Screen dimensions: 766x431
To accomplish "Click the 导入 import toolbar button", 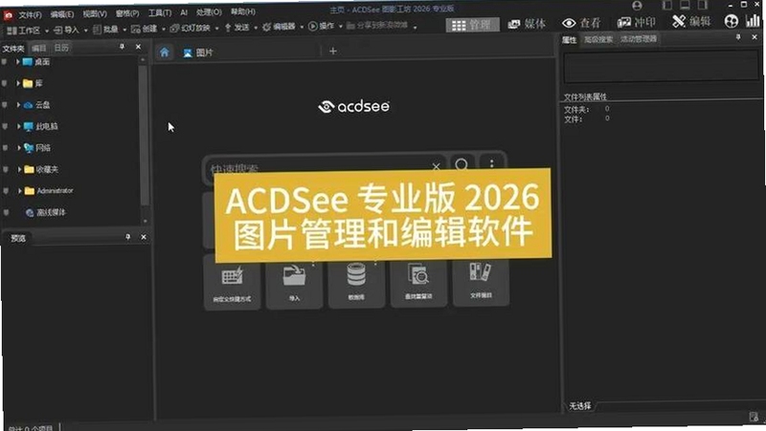I will pyautogui.click(x=67, y=30).
